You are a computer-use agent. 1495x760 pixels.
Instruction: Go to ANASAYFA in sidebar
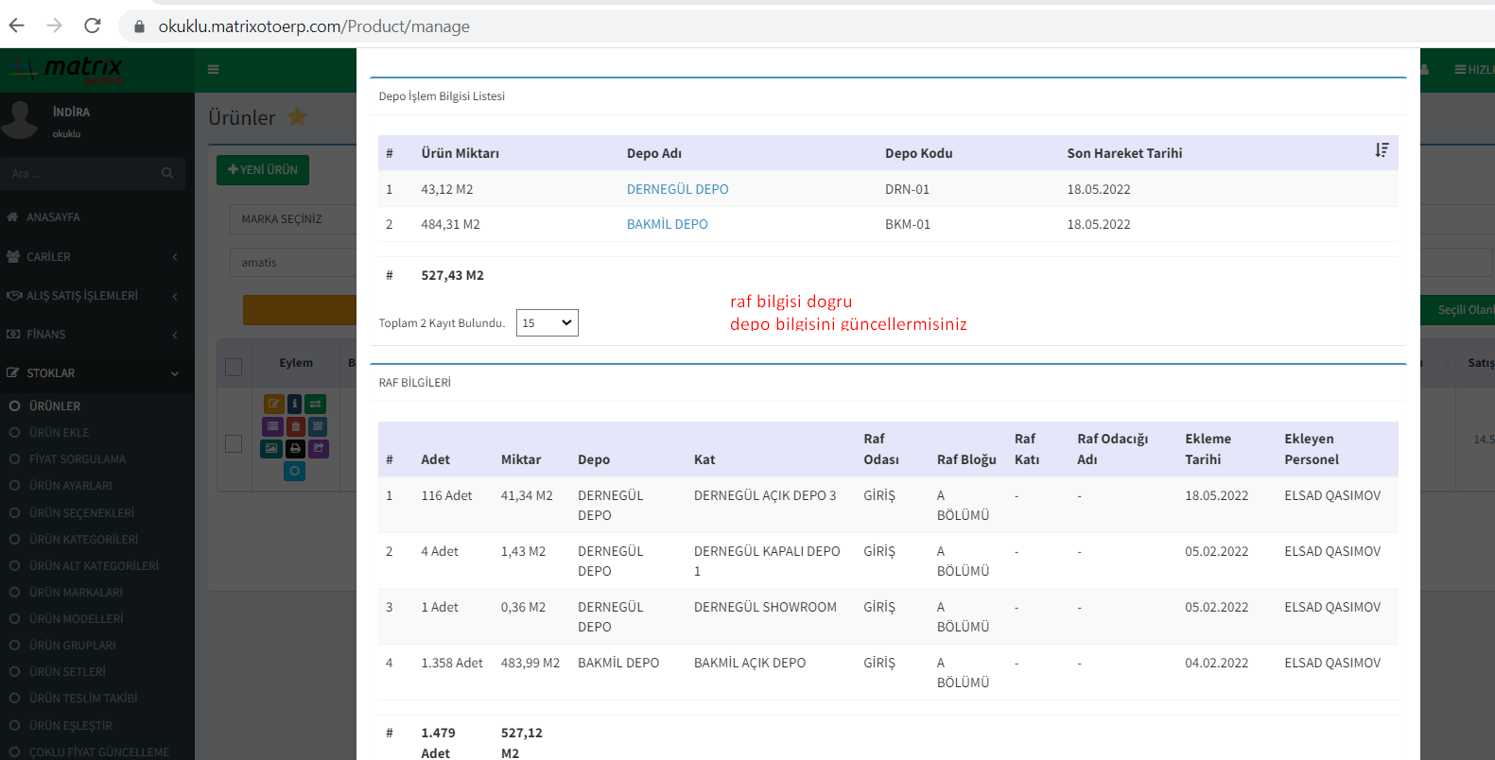[x=53, y=217]
